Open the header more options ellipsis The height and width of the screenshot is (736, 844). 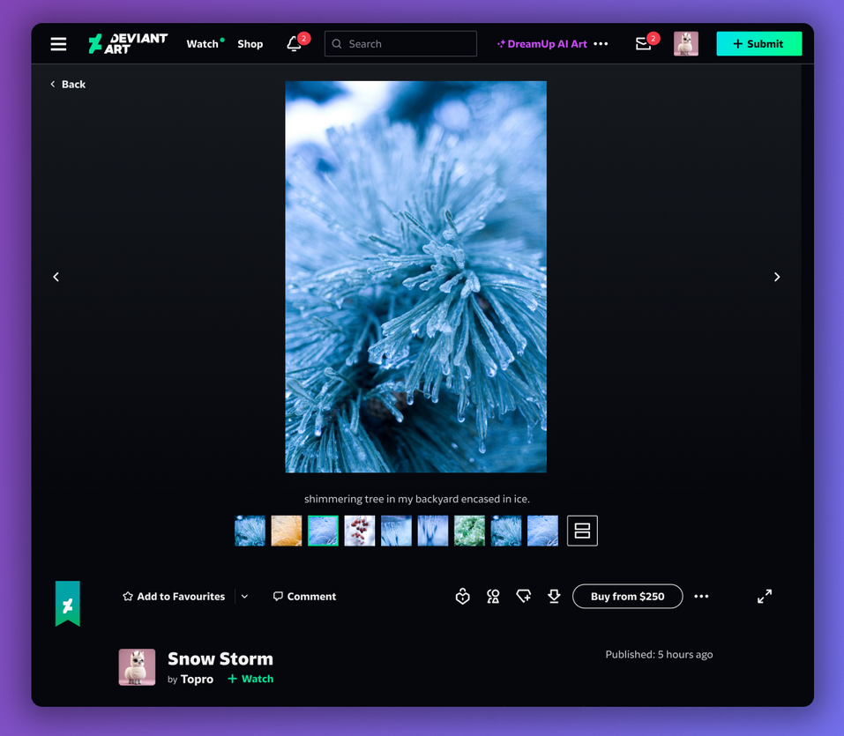pos(601,43)
